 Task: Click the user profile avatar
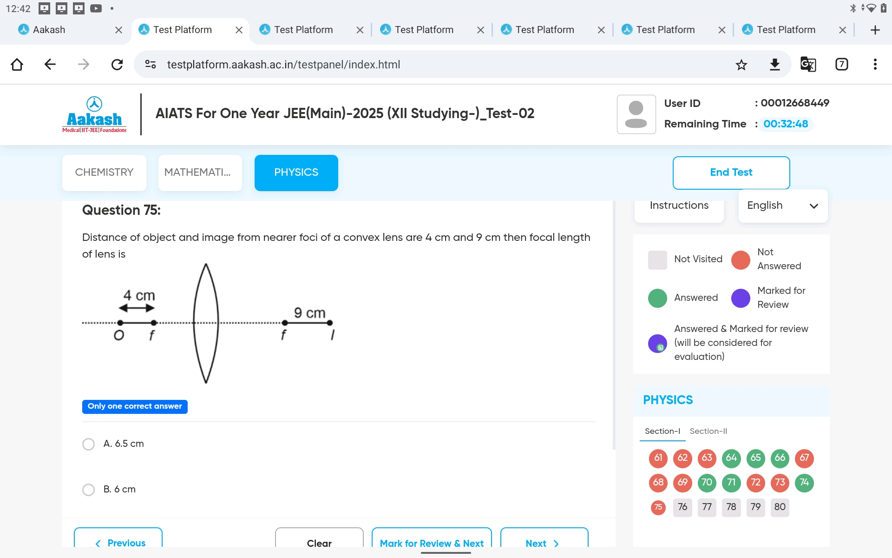click(636, 114)
